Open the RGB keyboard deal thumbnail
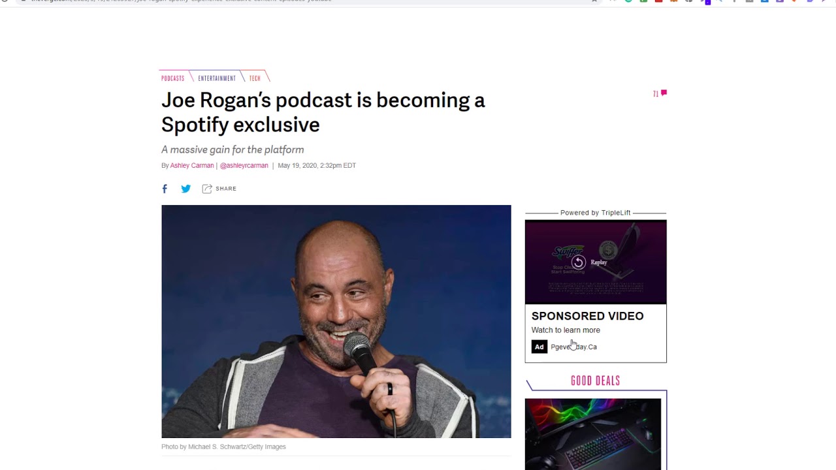The height and width of the screenshot is (470, 836). coord(593,434)
